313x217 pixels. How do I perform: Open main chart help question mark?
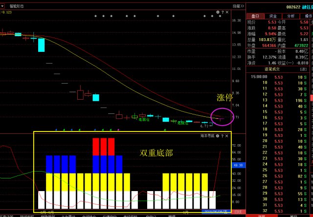[223, 12]
